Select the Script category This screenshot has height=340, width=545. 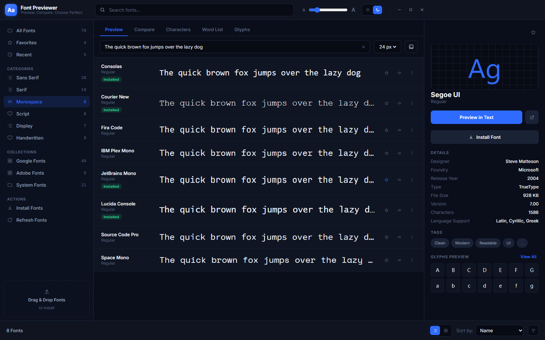point(46,114)
